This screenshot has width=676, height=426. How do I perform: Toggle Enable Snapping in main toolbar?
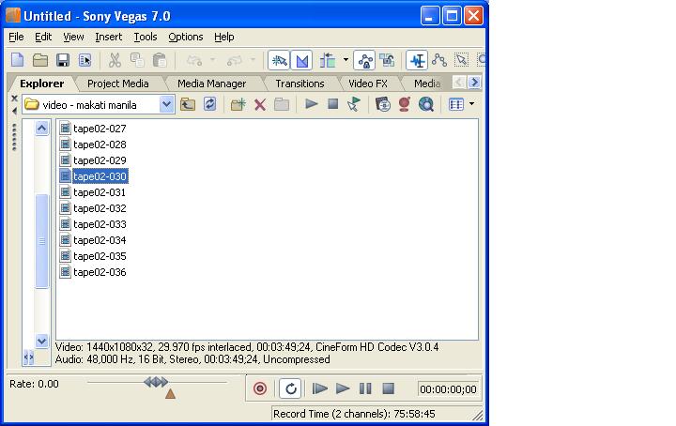(x=279, y=60)
